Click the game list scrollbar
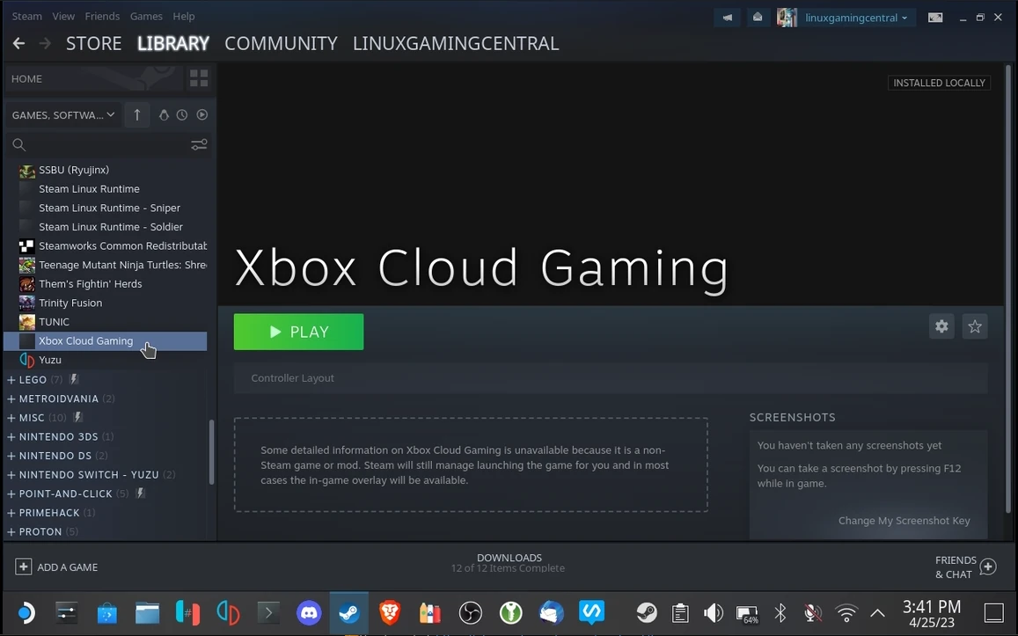 pyautogui.click(x=211, y=451)
